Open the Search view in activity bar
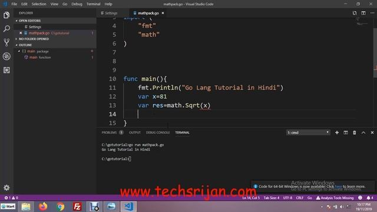377x212 pixels. pyautogui.click(x=6, y=29)
